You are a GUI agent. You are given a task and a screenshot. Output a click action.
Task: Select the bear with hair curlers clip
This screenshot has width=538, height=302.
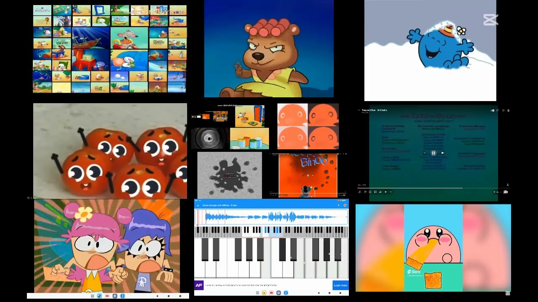pos(269,49)
